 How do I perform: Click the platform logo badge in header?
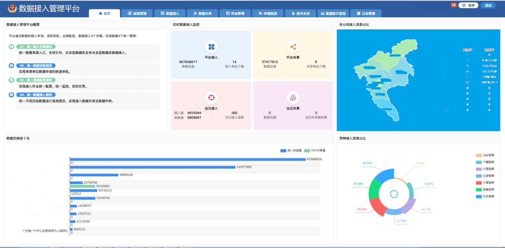pyautogui.click(x=11, y=9)
